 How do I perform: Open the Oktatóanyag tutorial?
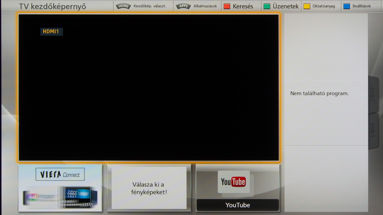(x=324, y=6)
